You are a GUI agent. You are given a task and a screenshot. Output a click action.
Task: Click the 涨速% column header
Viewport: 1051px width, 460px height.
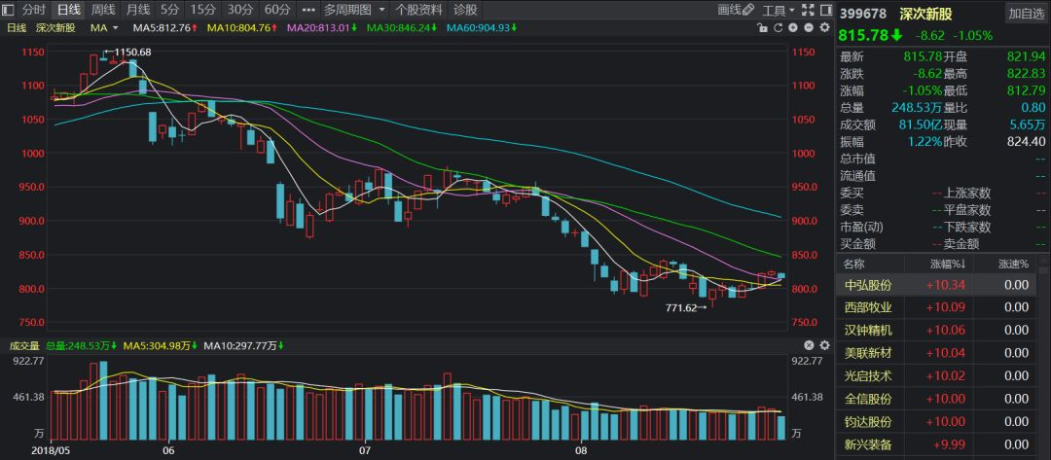click(1013, 264)
